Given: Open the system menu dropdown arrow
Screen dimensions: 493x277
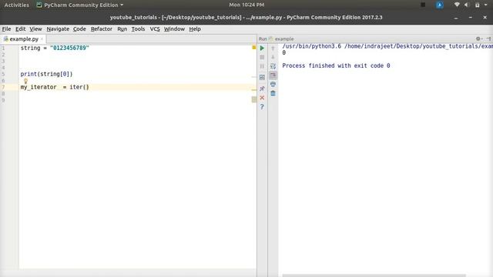Looking at the screenshot, I should [486, 5].
